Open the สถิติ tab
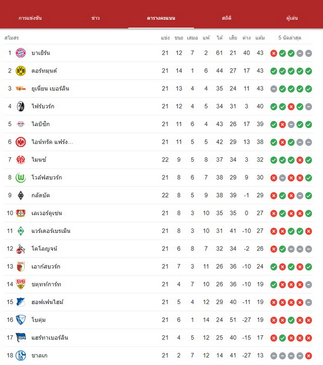The image size is (323, 365). tap(227, 18)
